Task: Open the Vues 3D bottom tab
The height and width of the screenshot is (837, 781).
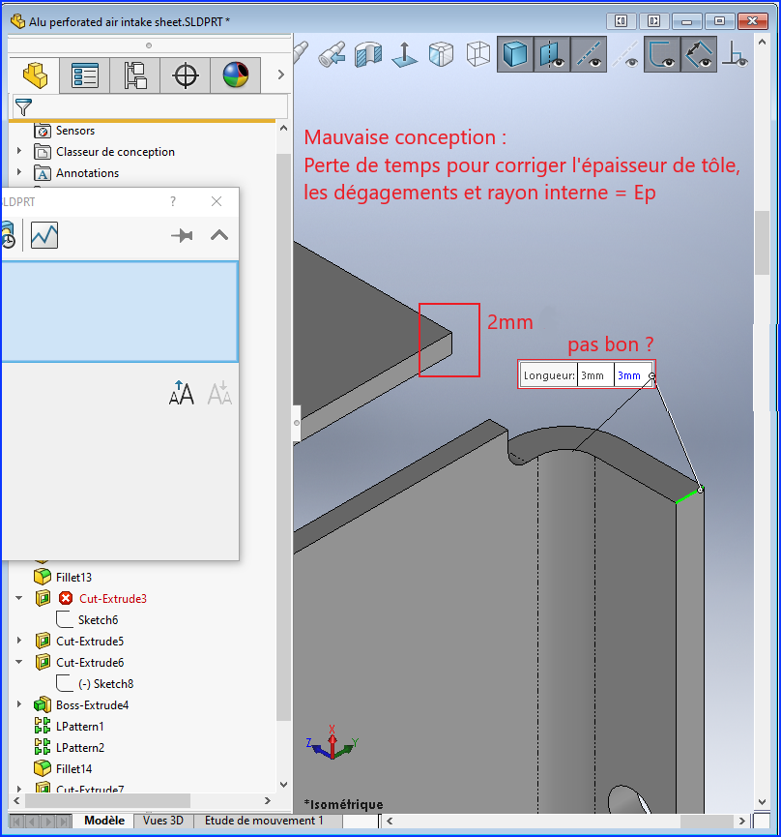Action: (x=163, y=821)
